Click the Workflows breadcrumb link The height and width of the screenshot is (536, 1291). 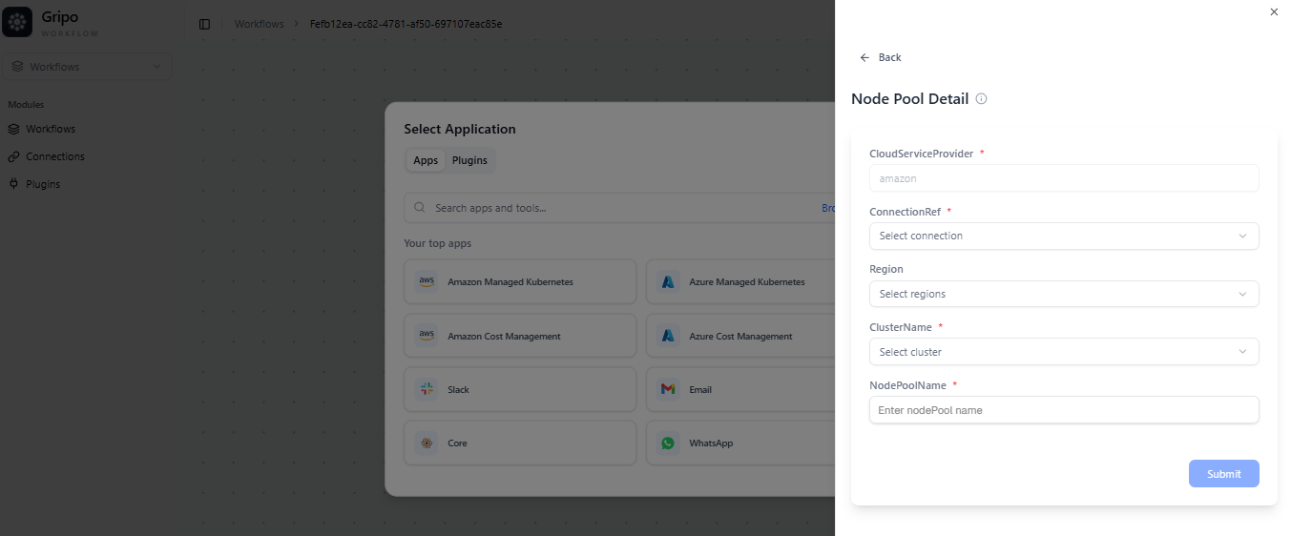point(259,24)
